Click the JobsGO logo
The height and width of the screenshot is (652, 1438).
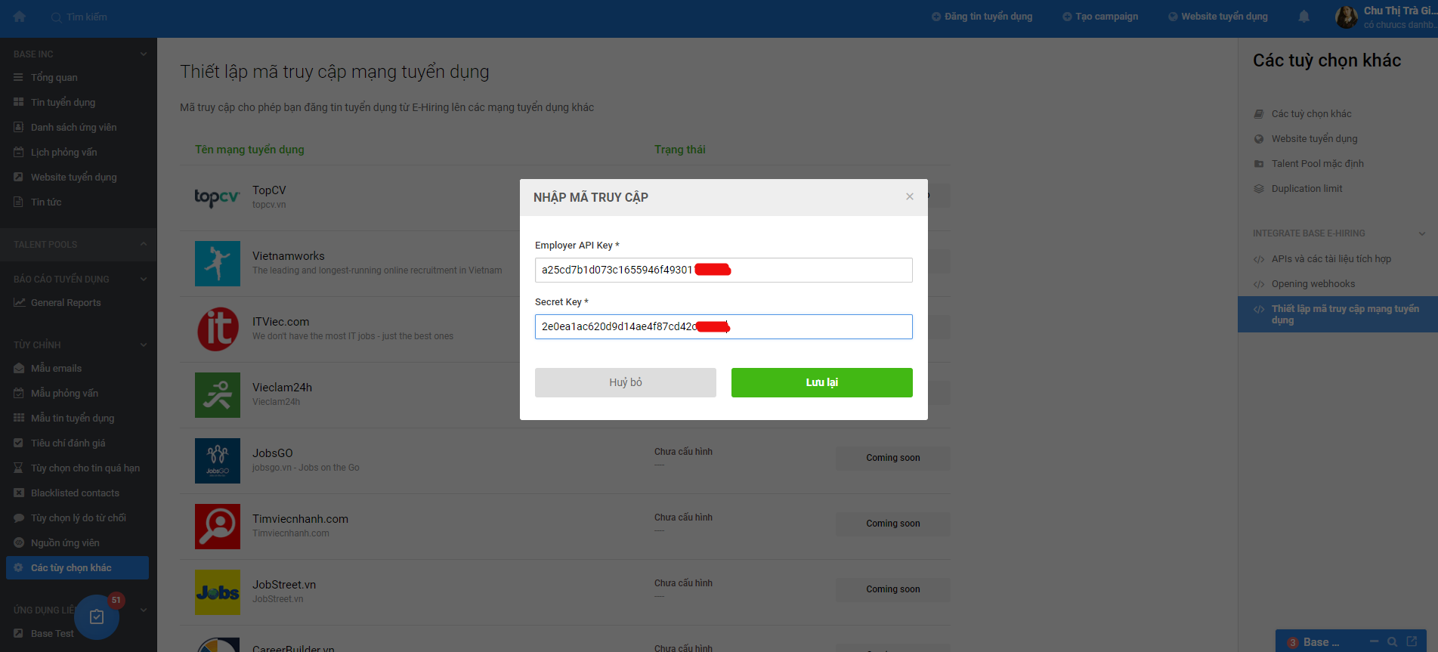click(x=218, y=461)
